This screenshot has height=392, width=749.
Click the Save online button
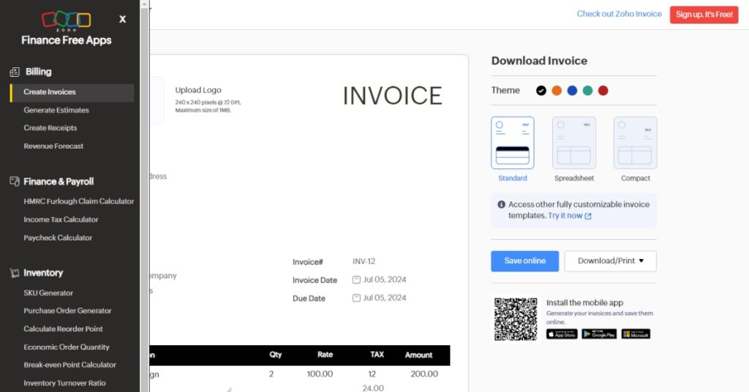524,261
